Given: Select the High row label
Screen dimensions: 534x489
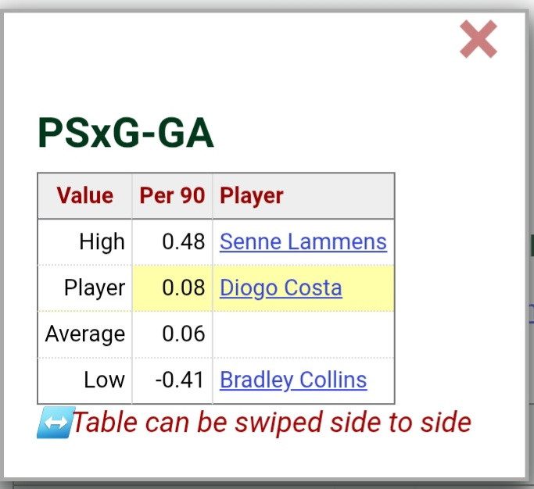Looking at the screenshot, I should 102,242.
